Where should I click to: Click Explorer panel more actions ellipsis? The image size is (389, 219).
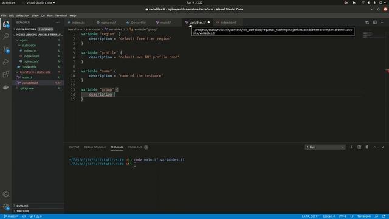click(x=58, y=23)
